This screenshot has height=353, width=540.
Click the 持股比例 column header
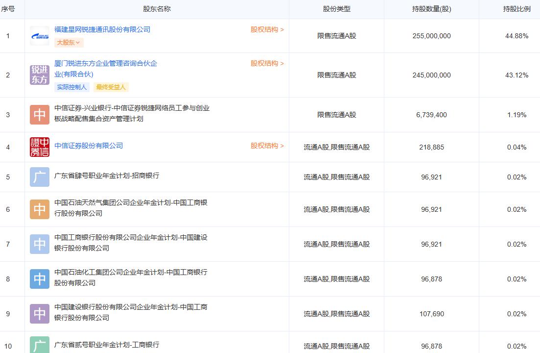517,9
